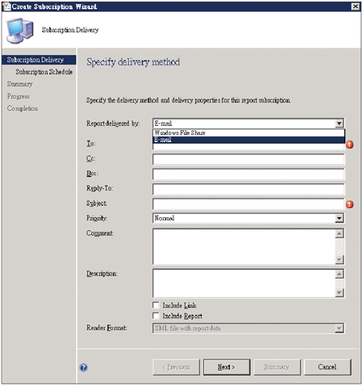Click the red error icon beside Subject field
363x386 pixels.
349,204
